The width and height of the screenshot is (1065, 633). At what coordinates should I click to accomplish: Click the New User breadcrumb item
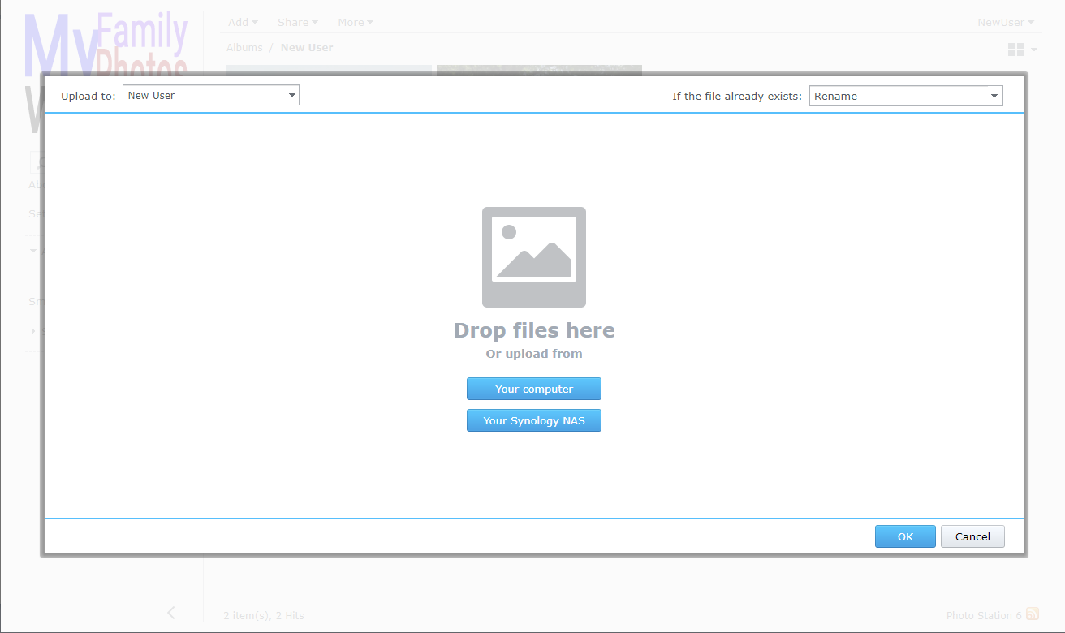(307, 48)
